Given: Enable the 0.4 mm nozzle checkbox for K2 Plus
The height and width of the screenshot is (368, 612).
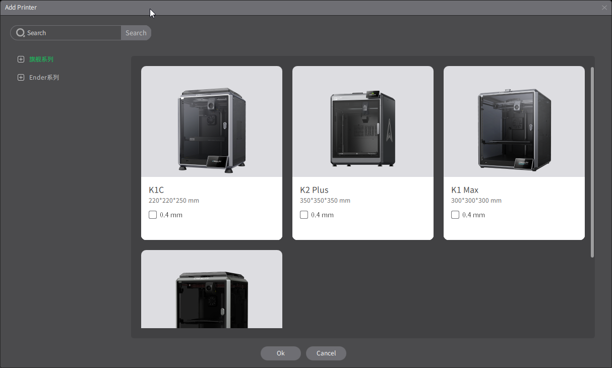Looking at the screenshot, I should click(x=304, y=215).
